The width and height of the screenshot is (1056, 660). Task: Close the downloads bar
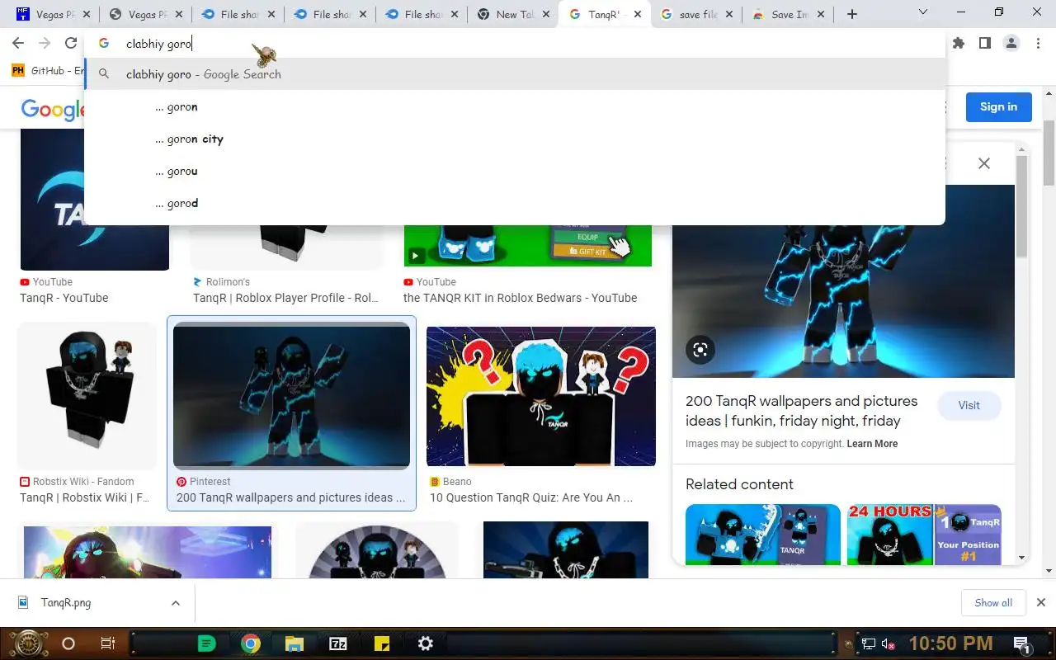(1041, 603)
